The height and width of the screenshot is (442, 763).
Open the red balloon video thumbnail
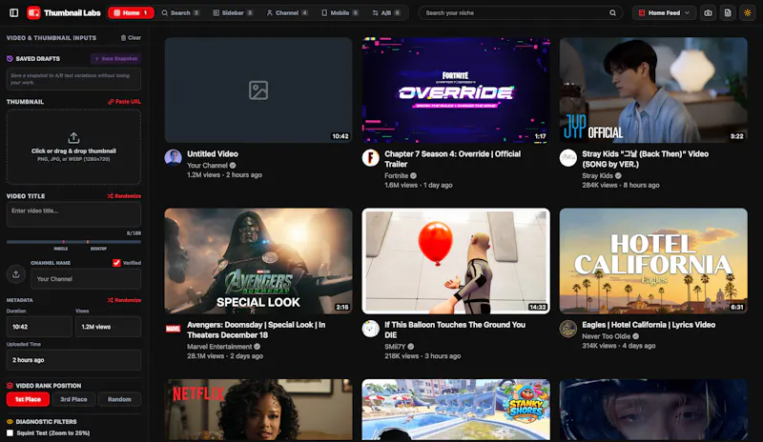coord(456,261)
